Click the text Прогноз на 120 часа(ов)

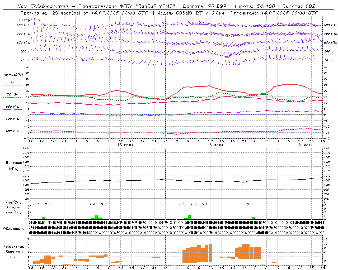pyautogui.click(x=51, y=13)
